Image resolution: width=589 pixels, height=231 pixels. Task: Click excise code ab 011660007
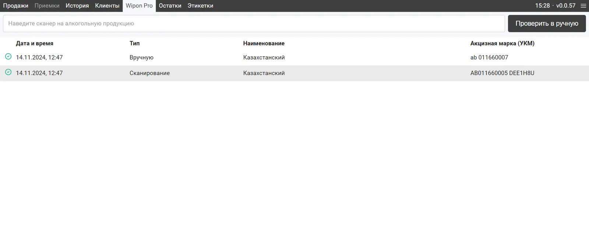pyautogui.click(x=489, y=57)
